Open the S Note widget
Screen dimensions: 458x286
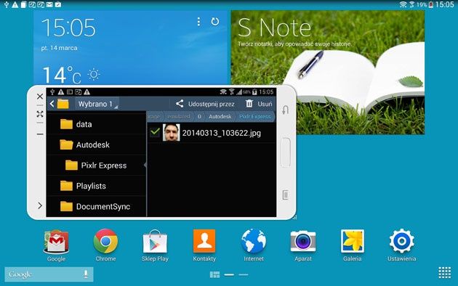coord(328,73)
